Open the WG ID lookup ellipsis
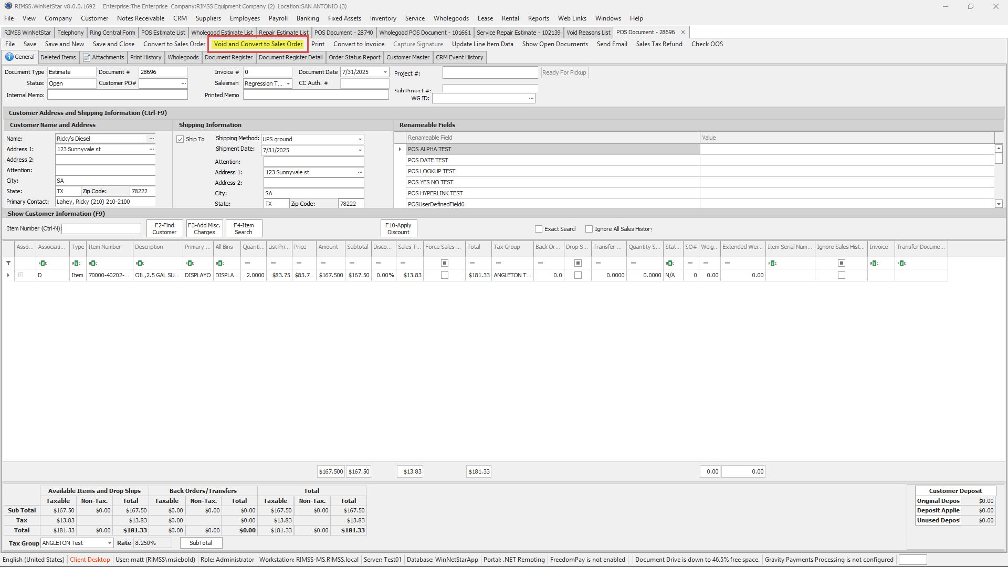Screen dimensions: 1008x567 click(531, 98)
